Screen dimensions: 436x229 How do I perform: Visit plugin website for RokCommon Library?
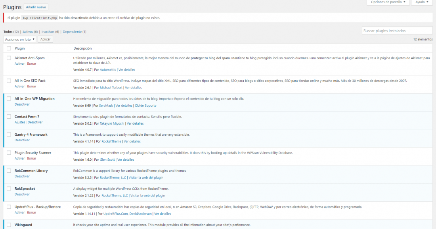coord(146,177)
